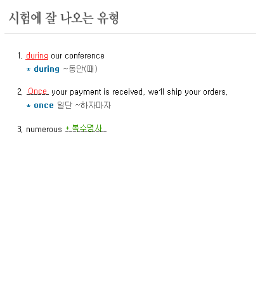This screenshot has width=260, height=305.
Task: Click the red underlined word during
Action: (37, 56)
